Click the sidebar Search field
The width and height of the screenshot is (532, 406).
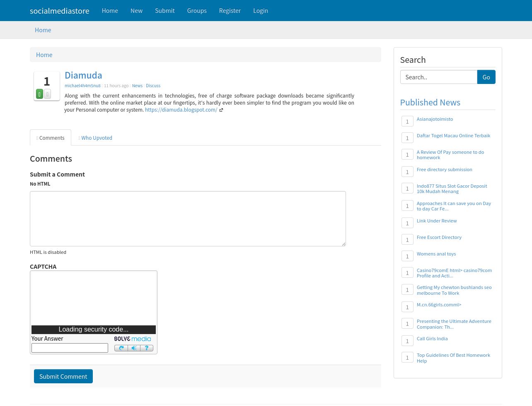pos(439,77)
